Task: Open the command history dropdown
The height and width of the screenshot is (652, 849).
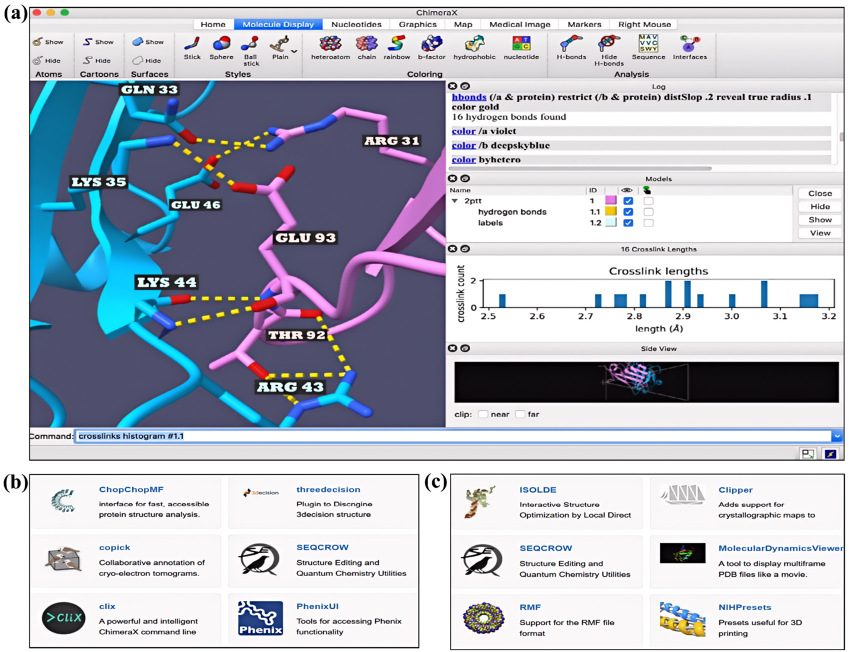Action: click(837, 436)
